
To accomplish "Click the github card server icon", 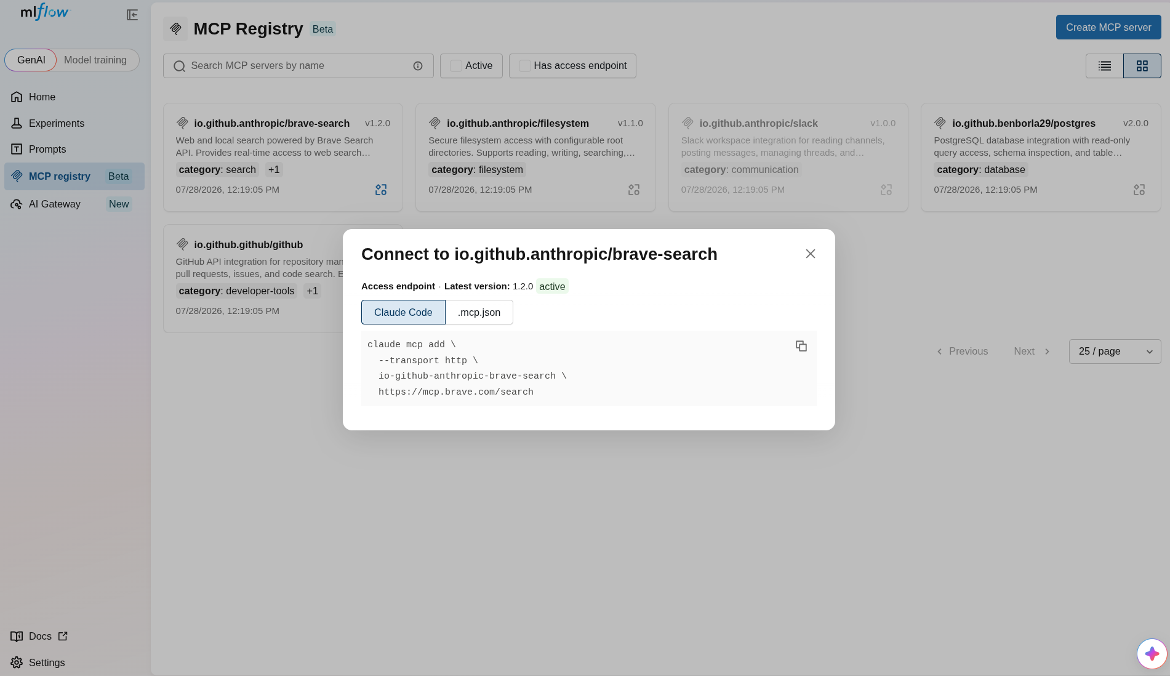I will [182, 244].
